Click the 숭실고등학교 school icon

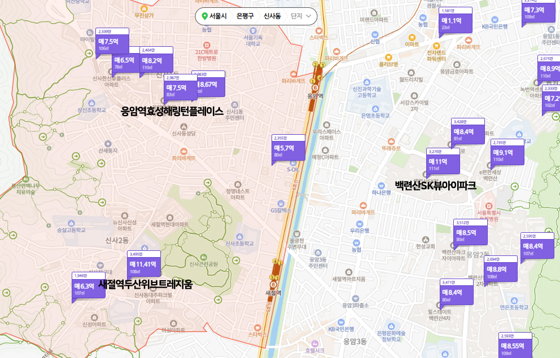point(72,223)
